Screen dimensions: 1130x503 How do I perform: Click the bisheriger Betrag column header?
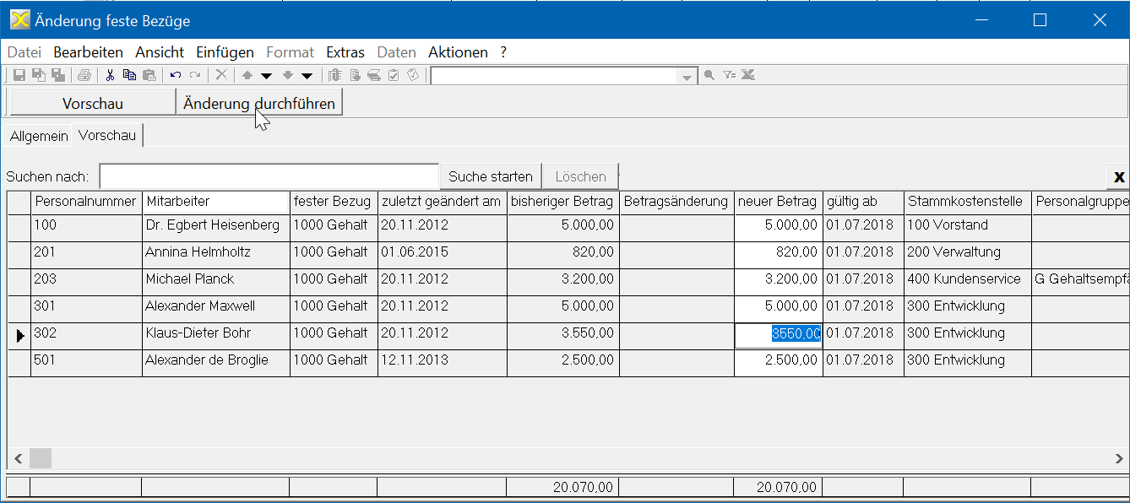tap(563, 202)
